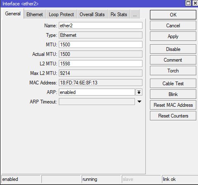Confirm settings with the OK button
Screen dimensions: 198x185
173,14
